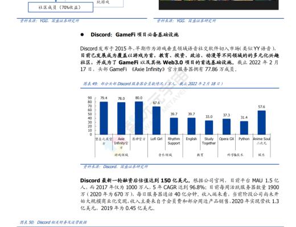
Task: Click the figure '77.86 万成员'
Action: [x=220, y=69]
